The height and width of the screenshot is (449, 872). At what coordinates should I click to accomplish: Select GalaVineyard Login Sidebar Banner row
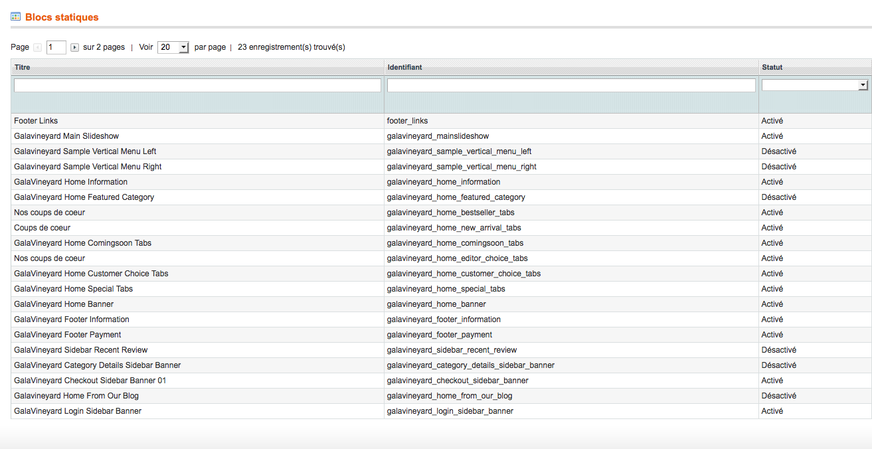pos(78,411)
